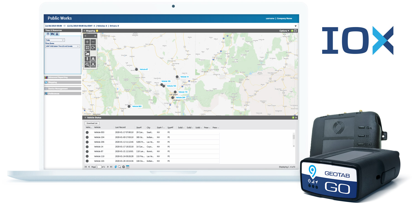This screenshot has height=204, width=413.
Task: Select the Vehicle 14 row in table
Action: point(152,147)
